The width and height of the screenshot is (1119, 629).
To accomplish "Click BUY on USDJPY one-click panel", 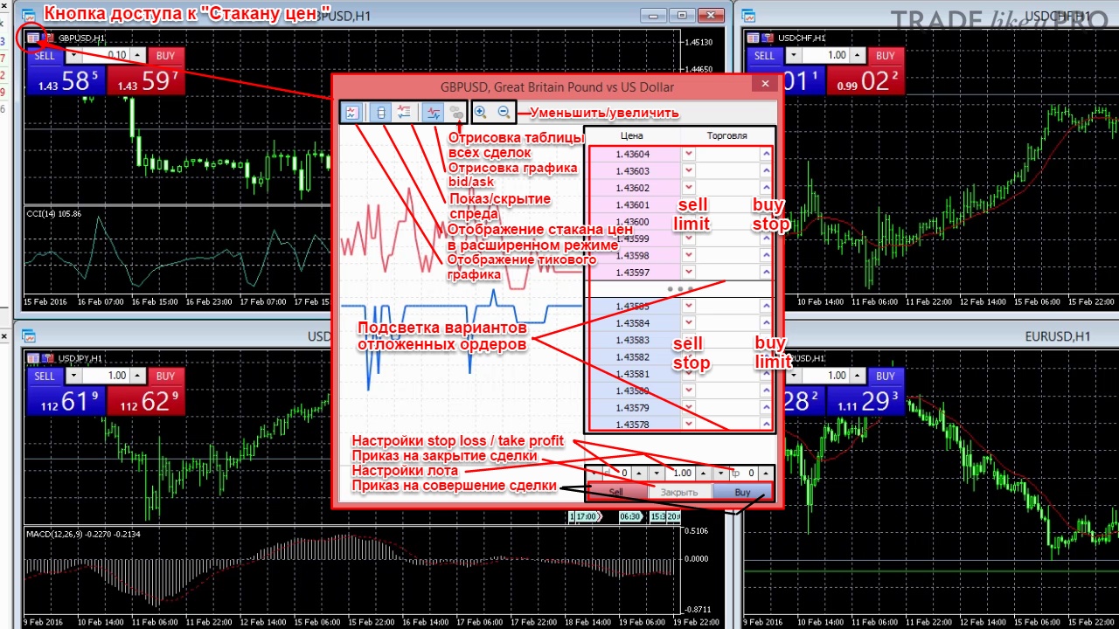I will point(165,376).
